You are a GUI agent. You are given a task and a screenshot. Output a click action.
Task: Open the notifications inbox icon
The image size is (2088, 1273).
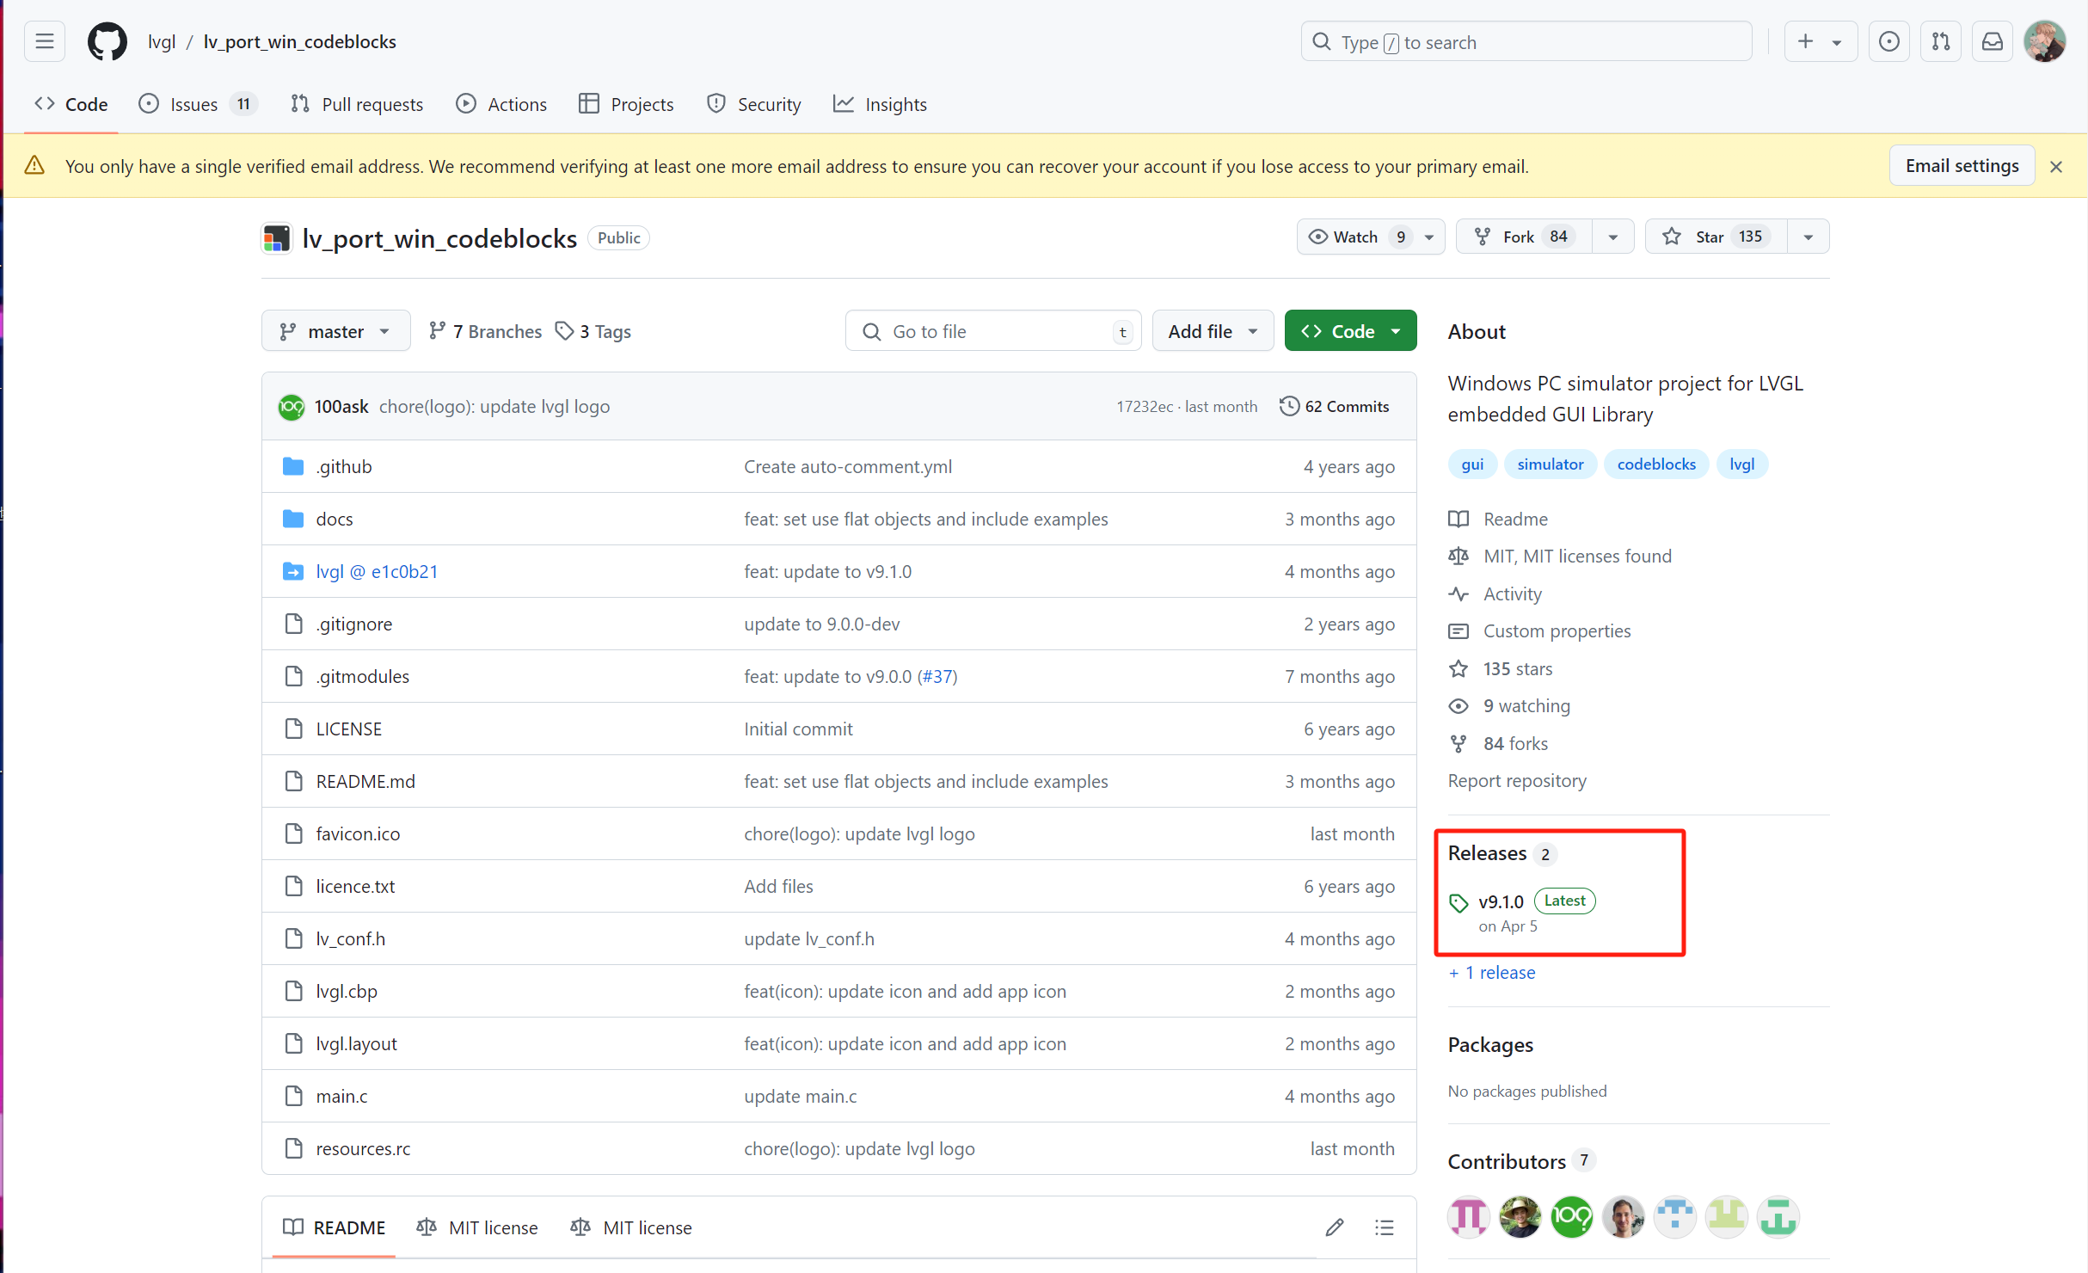[1992, 41]
